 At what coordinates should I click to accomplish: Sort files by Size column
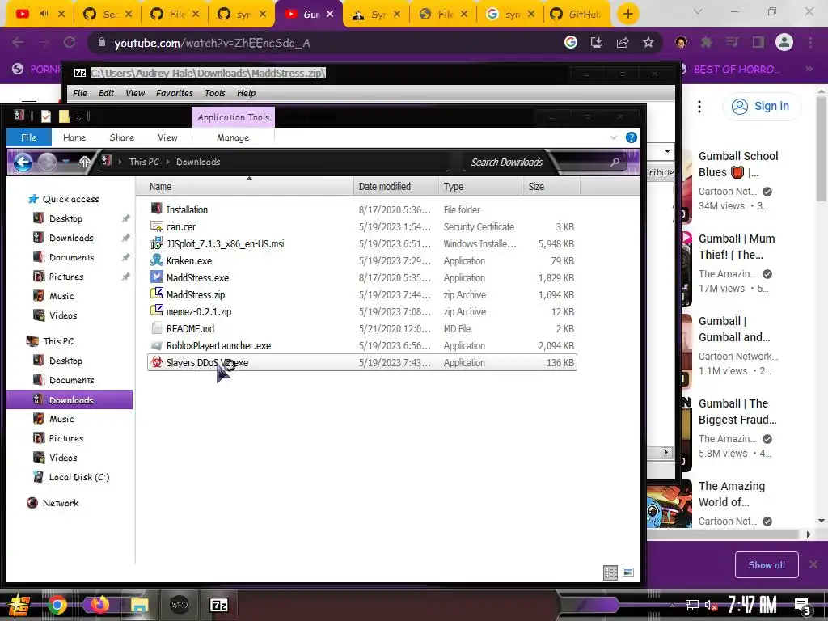(x=553, y=187)
